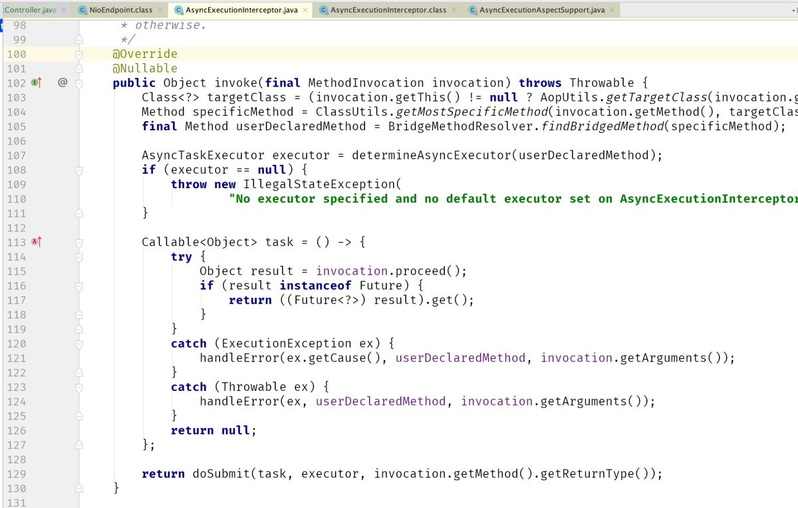This screenshot has width=798, height=508.
Task: Fold the catch ExecutionException block on line 120
Action: (79, 344)
